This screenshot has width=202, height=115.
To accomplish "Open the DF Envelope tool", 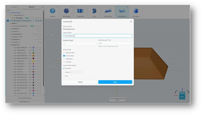I will tap(136, 12).
